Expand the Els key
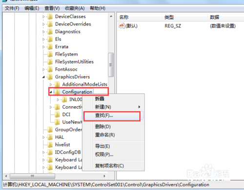This screenshot has height=190, width=244. [x=43, y=39]
